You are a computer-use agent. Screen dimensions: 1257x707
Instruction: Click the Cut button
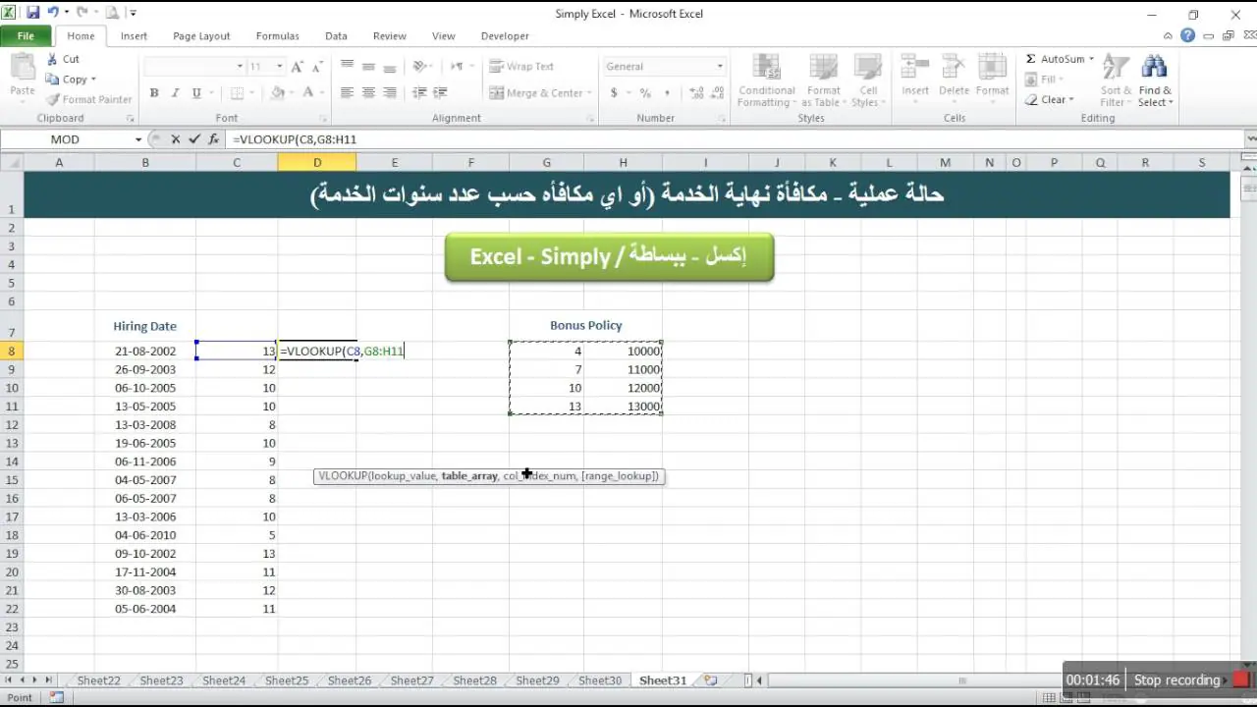(x=63, y=59)
